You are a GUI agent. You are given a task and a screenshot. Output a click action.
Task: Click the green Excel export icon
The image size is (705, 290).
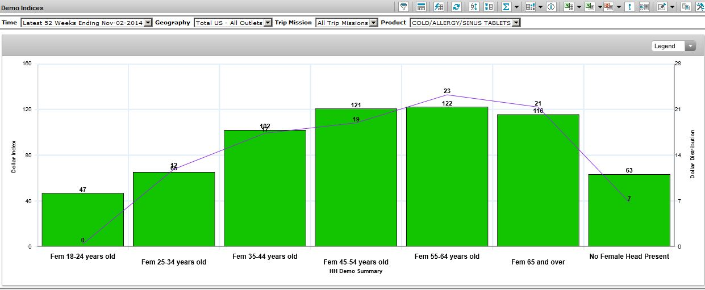pos(568,7)
